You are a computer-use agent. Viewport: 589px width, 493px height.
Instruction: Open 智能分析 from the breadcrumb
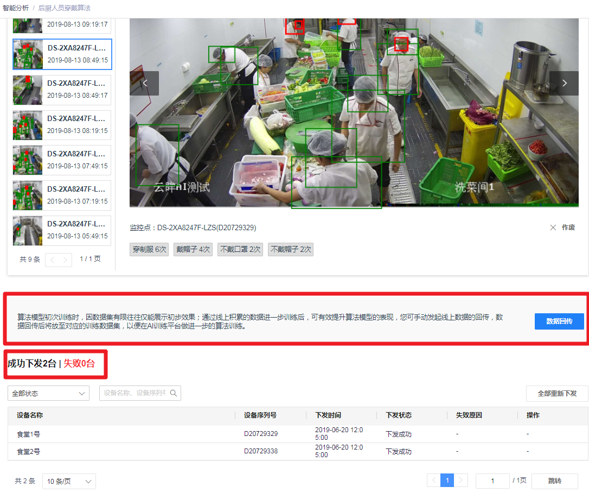tap(17, 8)
